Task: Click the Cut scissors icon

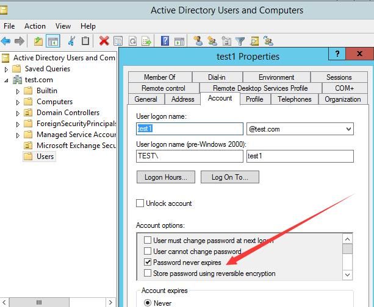Action: coord(71,41)
